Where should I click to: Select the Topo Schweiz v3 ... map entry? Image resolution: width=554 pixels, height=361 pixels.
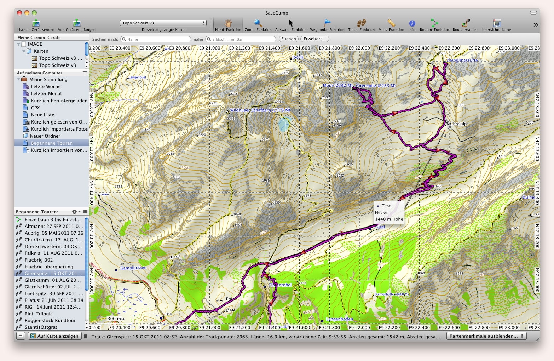pos(58,58)
